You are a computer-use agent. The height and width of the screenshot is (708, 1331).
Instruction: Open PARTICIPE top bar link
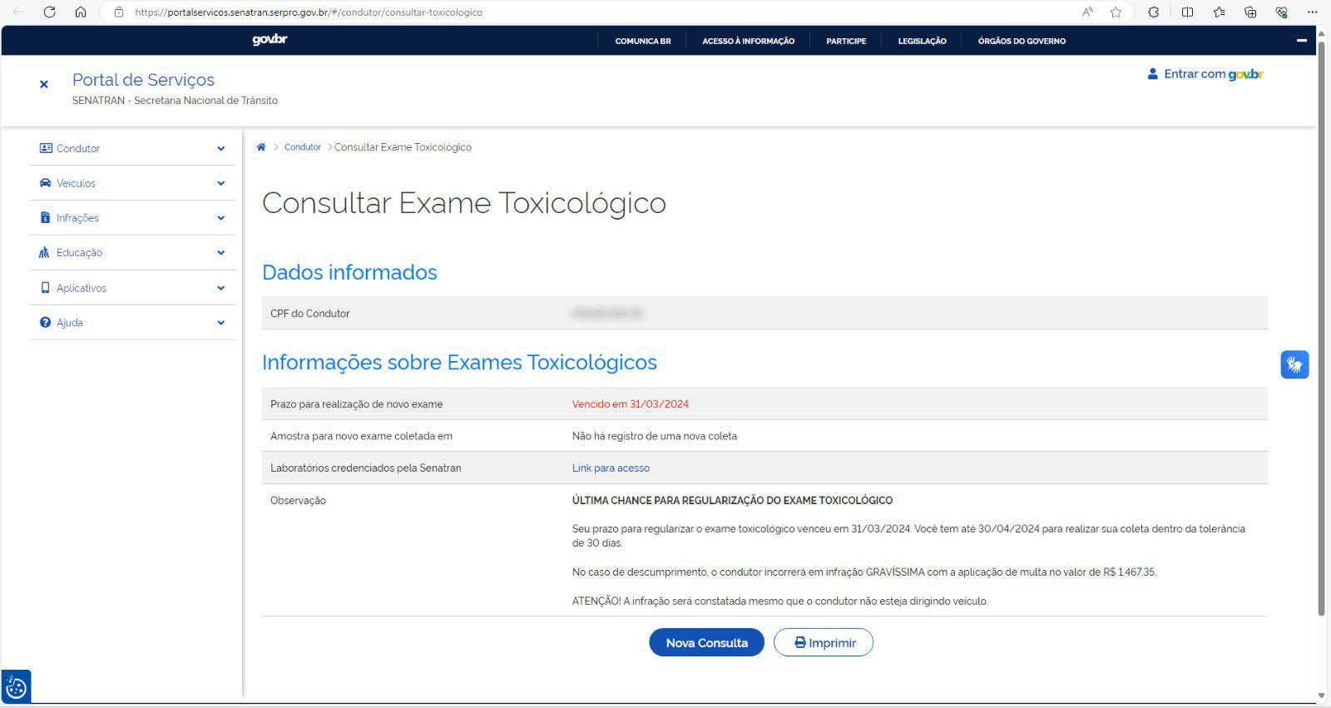846,41
